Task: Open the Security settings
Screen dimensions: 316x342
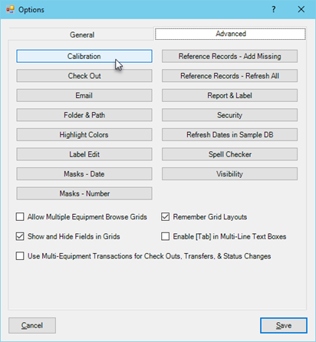Action: 229,115
